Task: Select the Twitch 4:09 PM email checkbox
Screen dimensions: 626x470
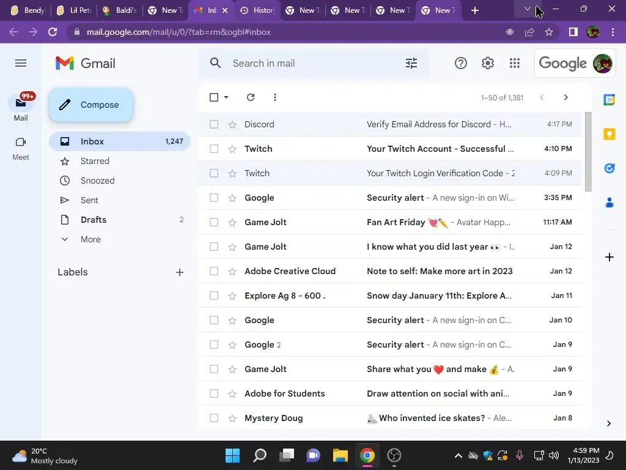Action: pyautogui.click(x=214, y=173)
